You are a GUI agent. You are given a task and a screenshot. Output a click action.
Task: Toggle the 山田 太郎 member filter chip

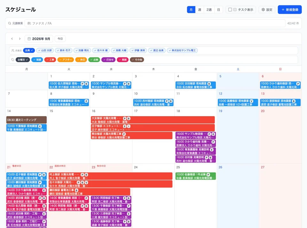(45, 50)
